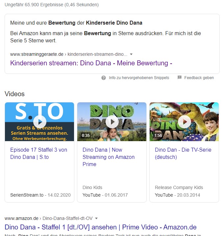Image resolution: width=223 pixels, height=236 pixels.
Task: Click the www.streaminggeraete.de URL text
Action: click(x=37, y=54)
